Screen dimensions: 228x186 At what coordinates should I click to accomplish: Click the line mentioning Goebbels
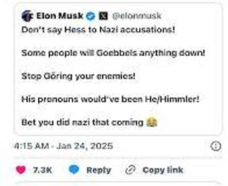tap(113, 53)
